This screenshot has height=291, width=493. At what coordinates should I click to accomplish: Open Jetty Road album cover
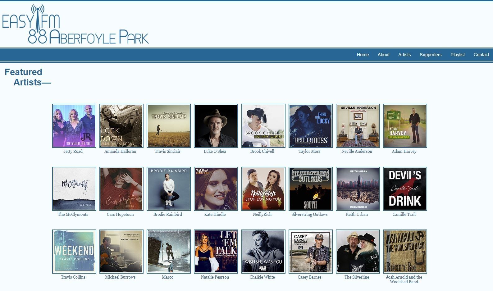74,126
